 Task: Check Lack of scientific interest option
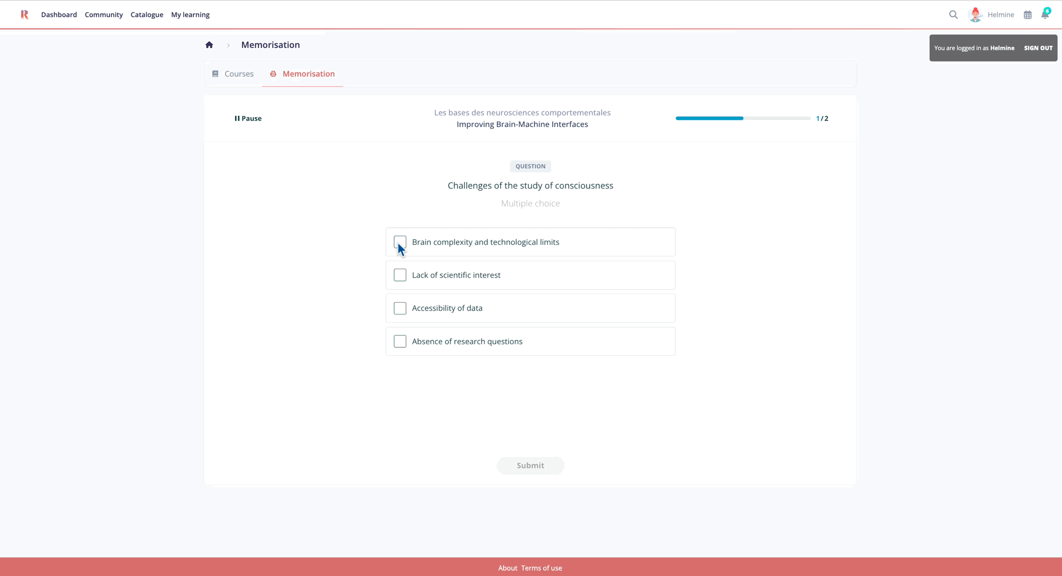coord(400,275)
